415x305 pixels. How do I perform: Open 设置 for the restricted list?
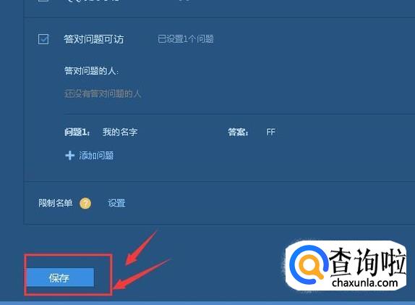116,203
